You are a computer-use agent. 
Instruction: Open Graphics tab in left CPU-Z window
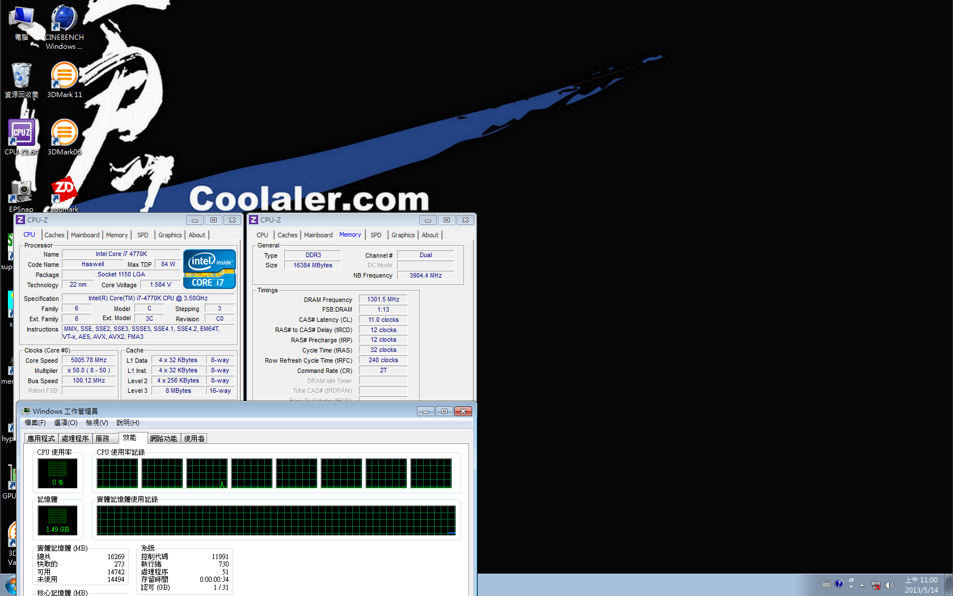click(170, 235)
